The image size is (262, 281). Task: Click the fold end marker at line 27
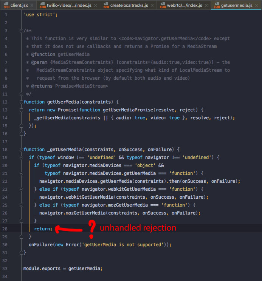pos(21,221)
